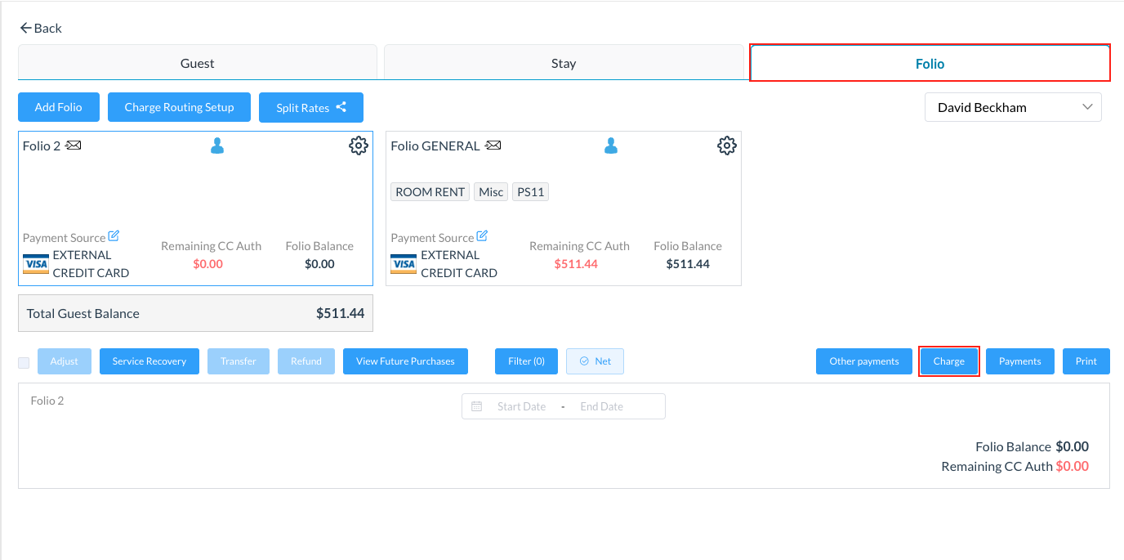The height and width of the screenshot is (560, 1124).
Task: Click the guest profile icon in Folio 2
Action: [x=216, y=146]
